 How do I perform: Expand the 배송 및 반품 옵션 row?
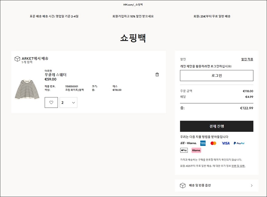(217, 185)
